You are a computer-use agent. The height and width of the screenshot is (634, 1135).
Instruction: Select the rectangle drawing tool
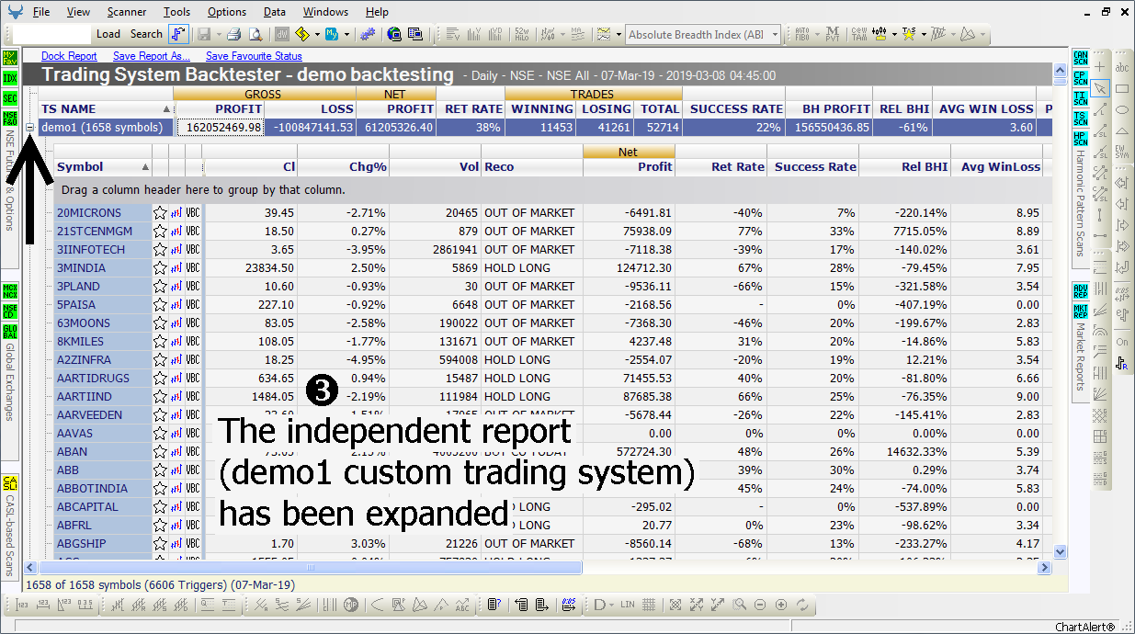[x=1121, y=88]
